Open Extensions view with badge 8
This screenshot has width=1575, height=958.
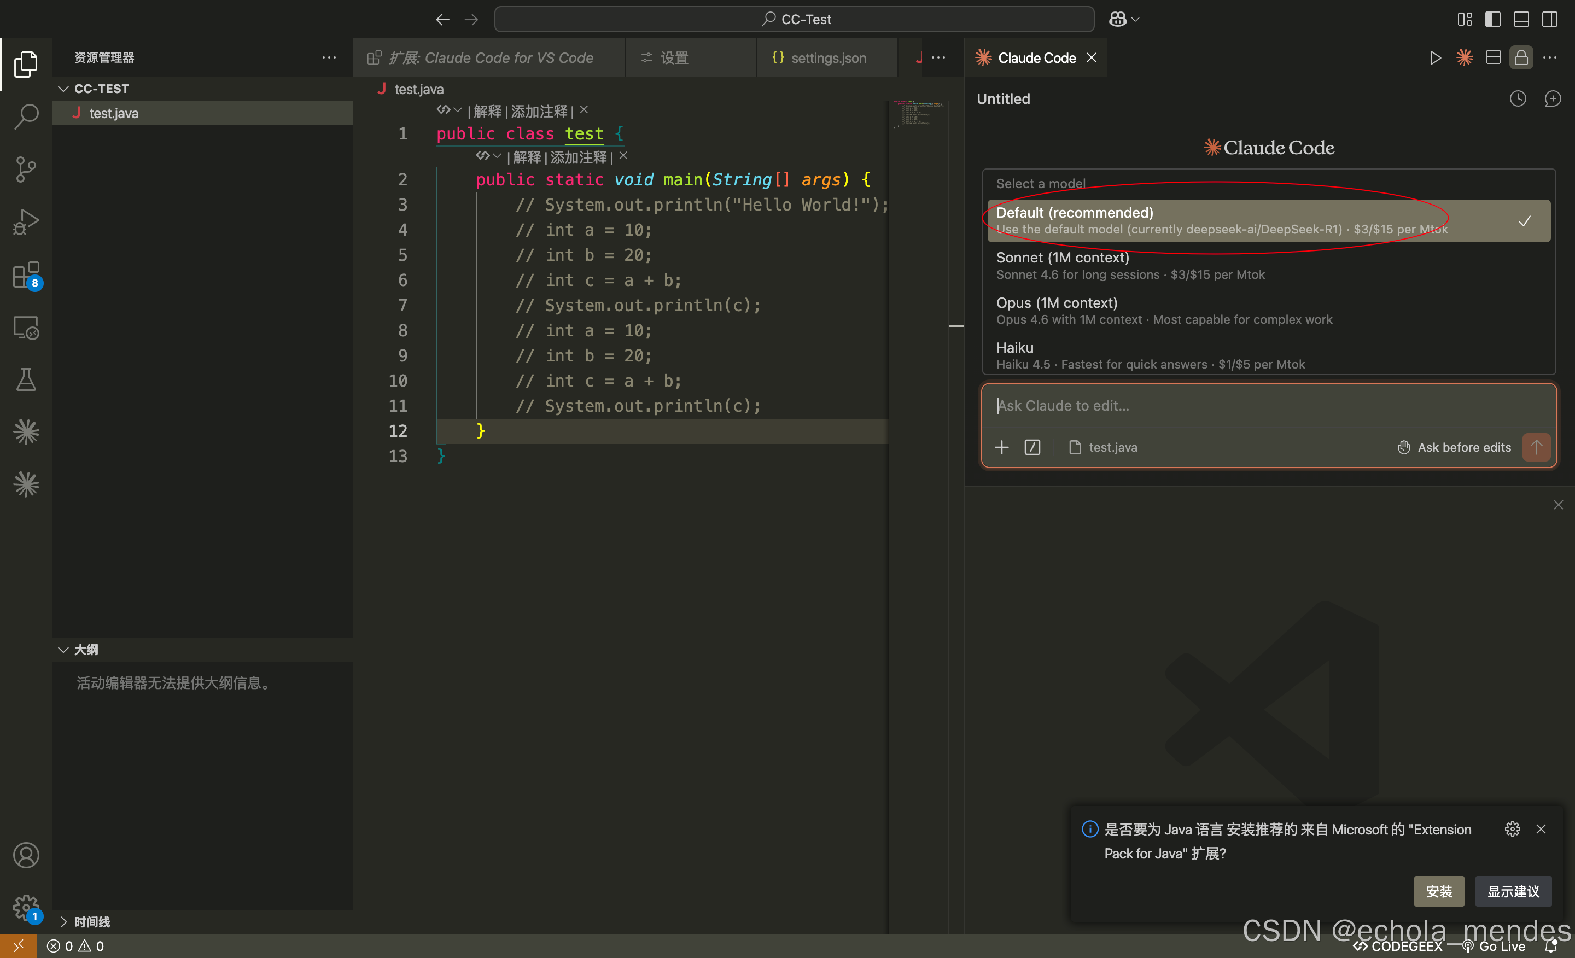click(x=26, y=275)
